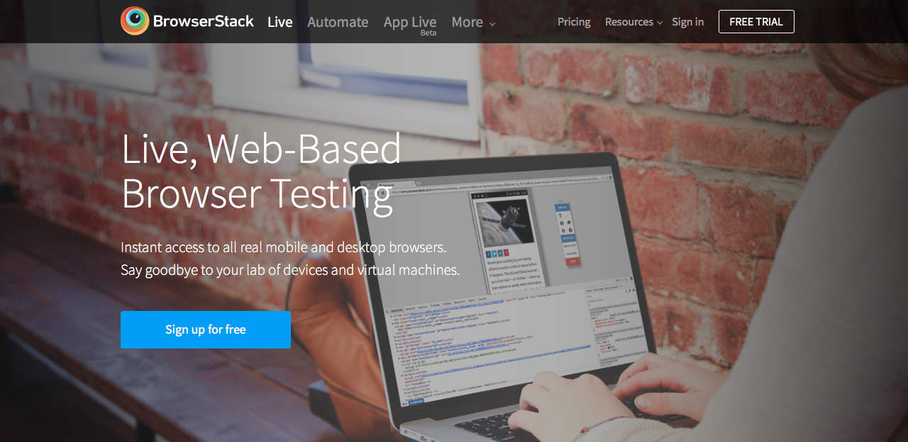Open the Live product tab
Viewport: 908px width, 442px height.
(280, 22)
